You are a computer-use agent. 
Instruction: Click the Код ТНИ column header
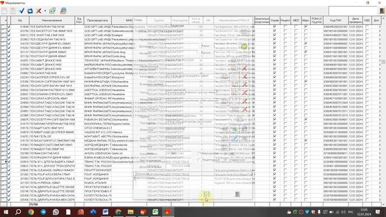[335, 20]
